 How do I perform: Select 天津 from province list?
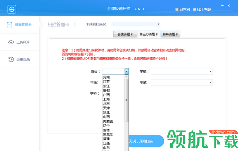pos(113,108)
